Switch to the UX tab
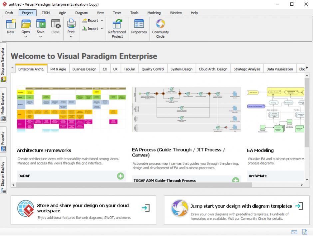 click(x=116, y=69)
